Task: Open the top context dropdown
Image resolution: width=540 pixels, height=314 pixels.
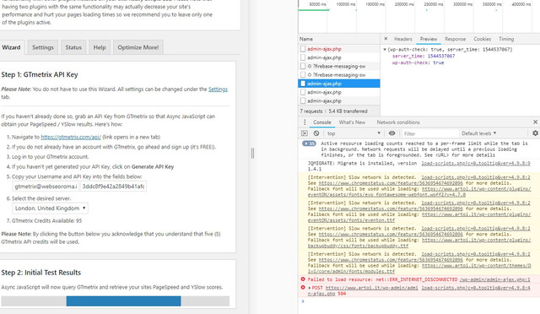Action: click(354, 133)
